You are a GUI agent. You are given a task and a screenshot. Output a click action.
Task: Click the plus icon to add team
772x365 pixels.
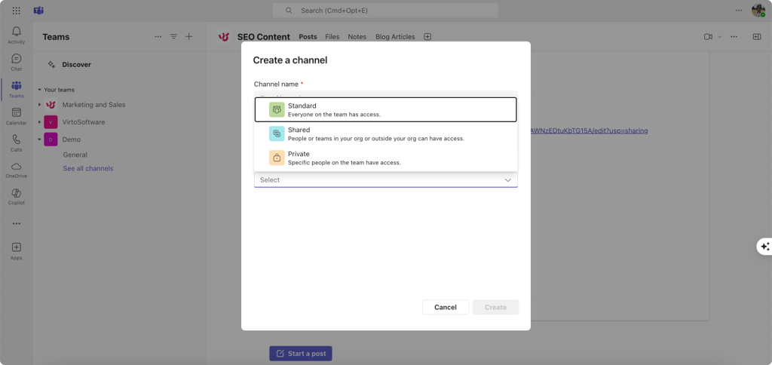pos(189,36)
